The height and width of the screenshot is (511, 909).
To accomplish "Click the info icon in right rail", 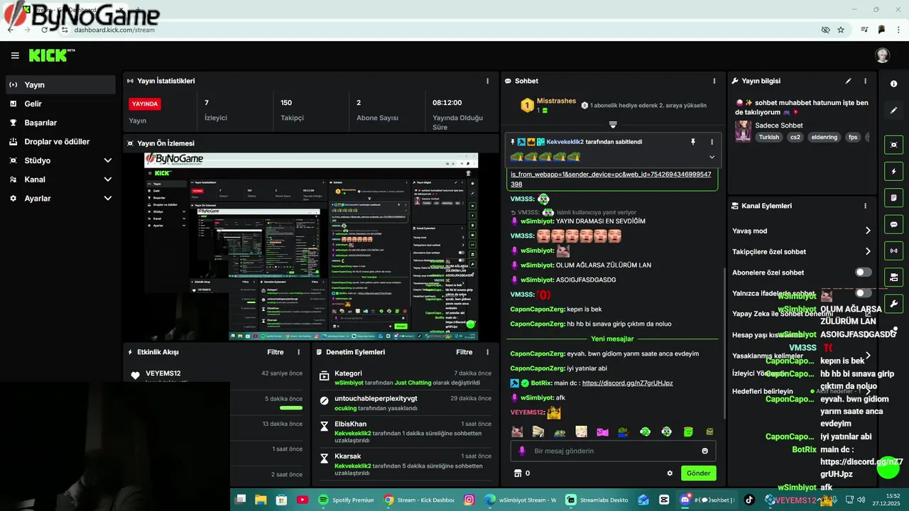I will click(x=893, y=84).
